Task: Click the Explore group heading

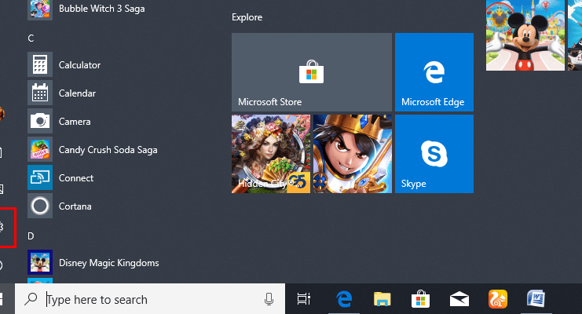Action: 247,17
